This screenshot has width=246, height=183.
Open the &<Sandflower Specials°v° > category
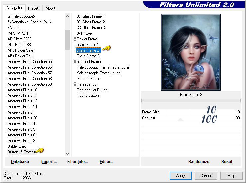click(x=29, y=22)
